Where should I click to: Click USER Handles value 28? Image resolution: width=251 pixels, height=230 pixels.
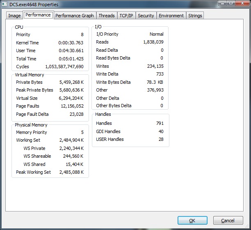(x=161, y=139)
